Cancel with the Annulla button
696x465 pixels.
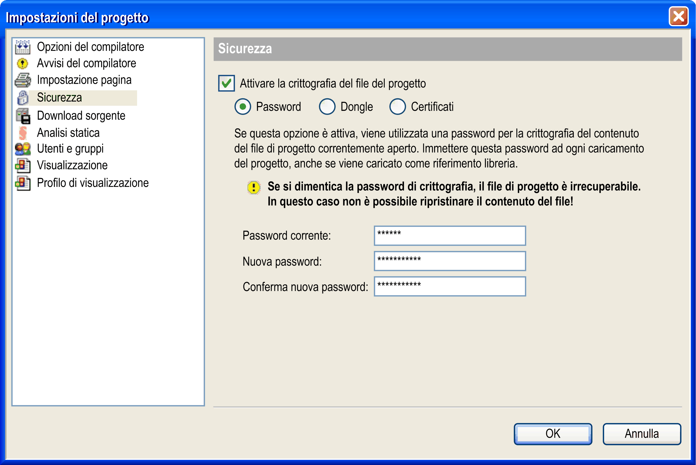tap(642, 434)
